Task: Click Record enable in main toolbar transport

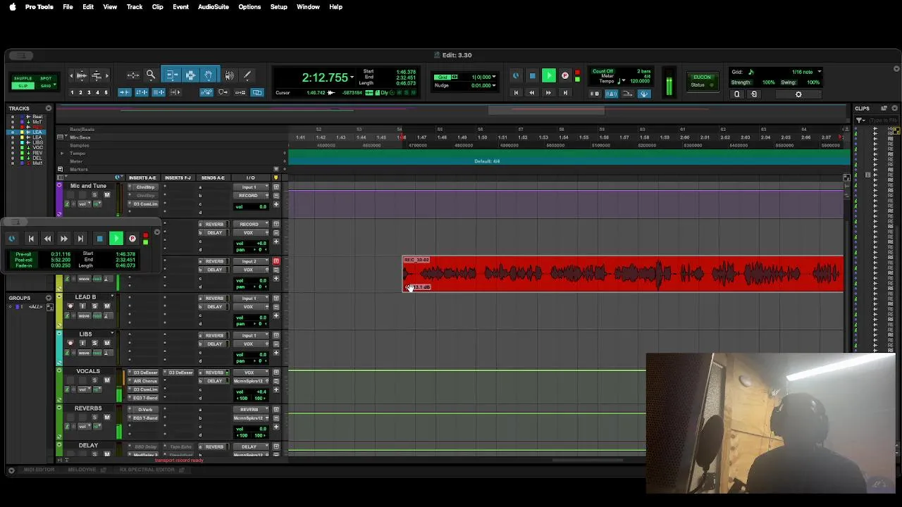Action: coord(564,76)
